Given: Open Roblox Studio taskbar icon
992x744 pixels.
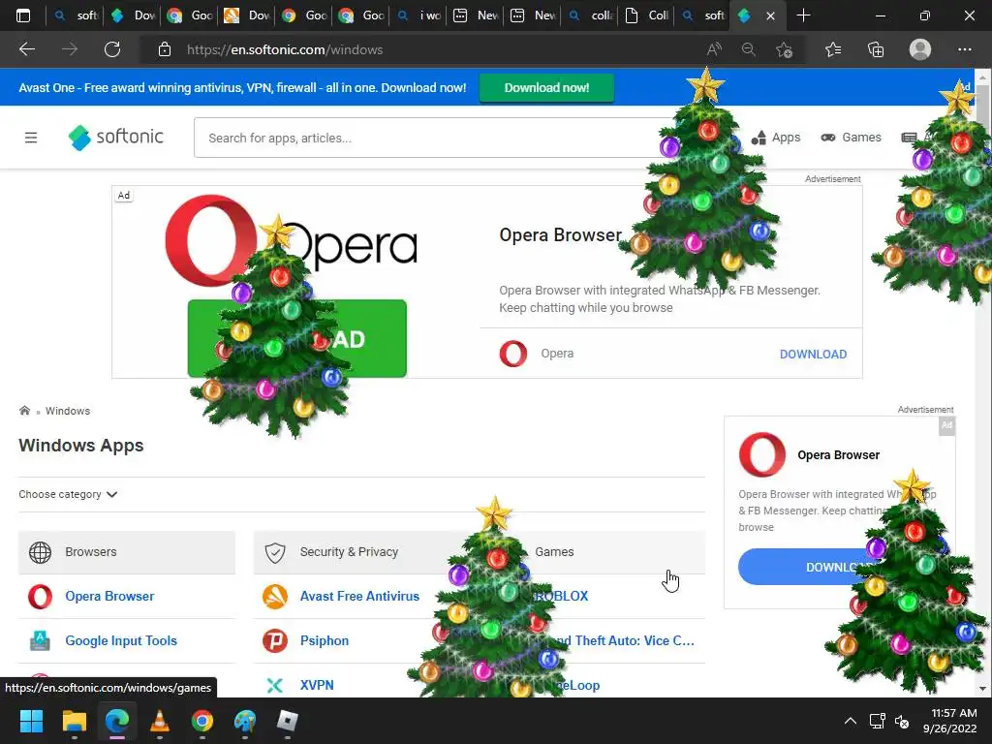Looking at the screenshot, I should tap(287, 721).
